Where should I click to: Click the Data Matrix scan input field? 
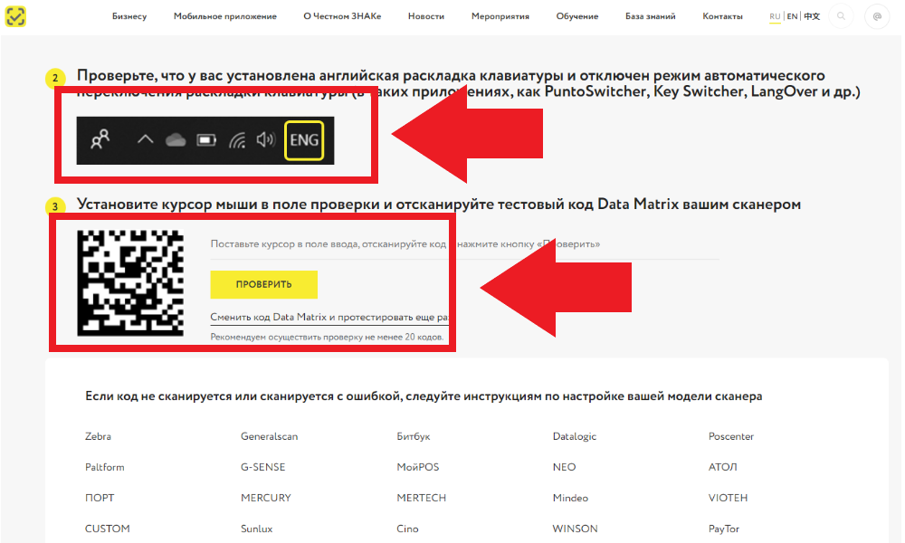pos(464,244)
